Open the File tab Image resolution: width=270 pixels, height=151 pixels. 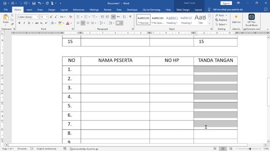click(x=5, y=10)
